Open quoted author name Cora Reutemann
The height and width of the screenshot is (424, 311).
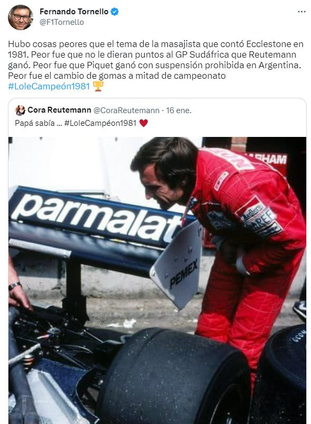coord(59,110)
